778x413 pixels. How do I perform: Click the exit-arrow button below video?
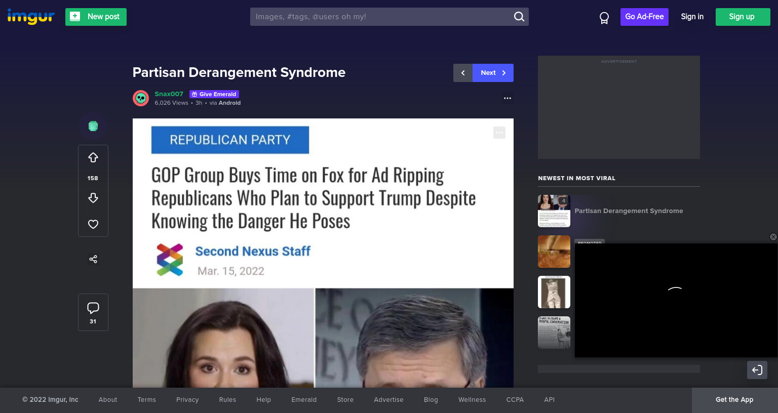pos(757,370)
